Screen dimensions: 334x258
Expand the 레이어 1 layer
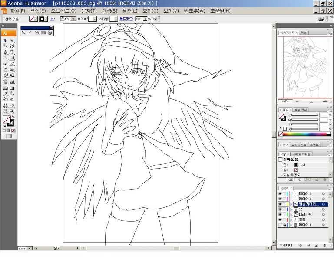(x=291, y=225)
